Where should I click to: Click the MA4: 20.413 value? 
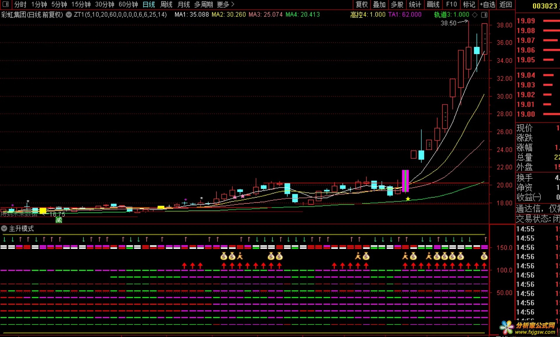pos(303,15)
